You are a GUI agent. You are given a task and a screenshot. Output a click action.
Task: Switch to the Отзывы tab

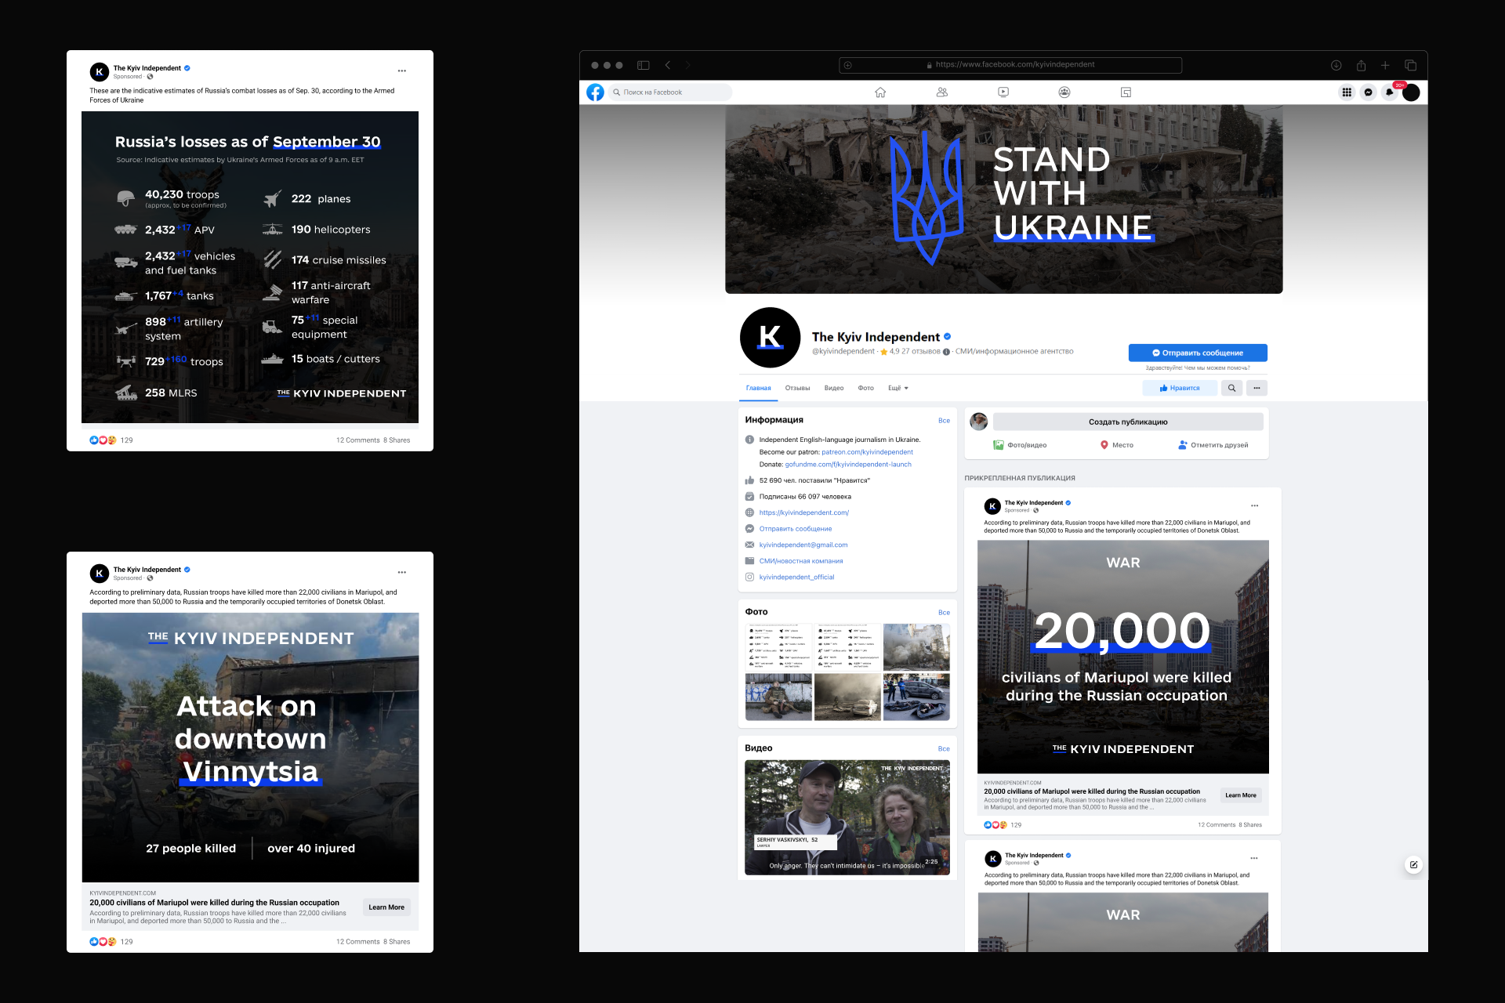point(797,388)
